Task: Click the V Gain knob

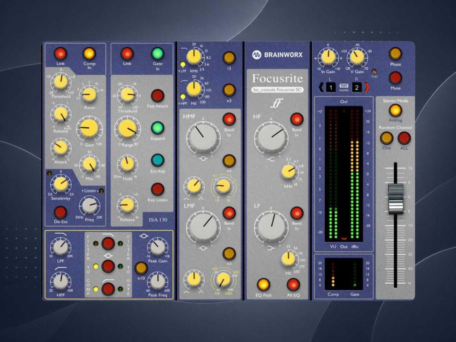Action: (x=357, y=57)
